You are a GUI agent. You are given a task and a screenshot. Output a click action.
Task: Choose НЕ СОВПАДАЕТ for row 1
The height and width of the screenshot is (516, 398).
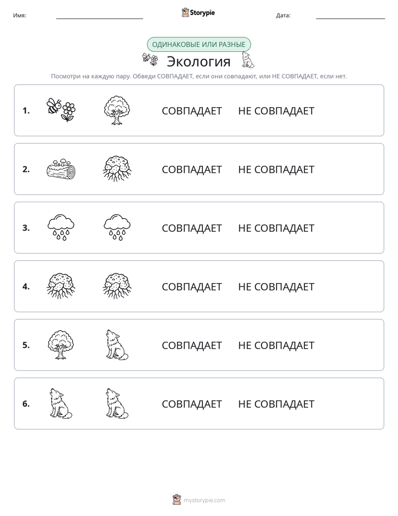coord(276,111)
